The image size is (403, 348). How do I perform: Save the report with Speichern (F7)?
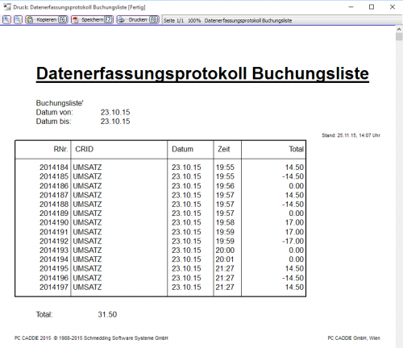pyautogui.click(x=92, y=19)
